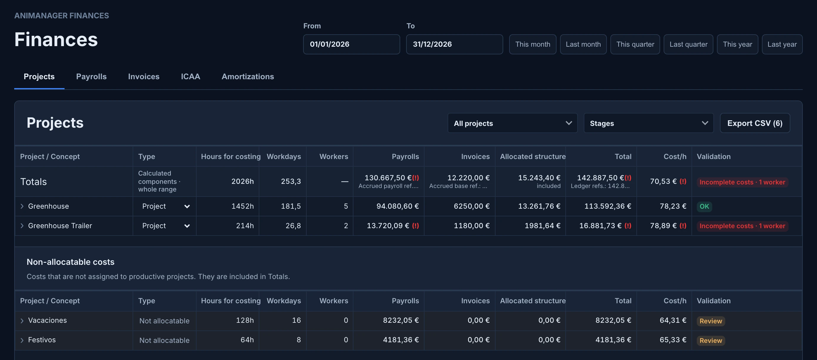Viewport: 817px width, 360px height.
Task: Click warning icon on Totals total amount
Action: point(628,178)
